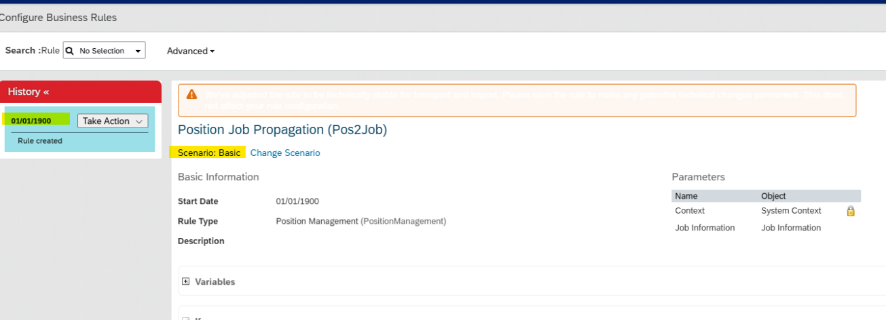Select the Job Information parameter row
886x320 pixels.
[x=766, y=228]
